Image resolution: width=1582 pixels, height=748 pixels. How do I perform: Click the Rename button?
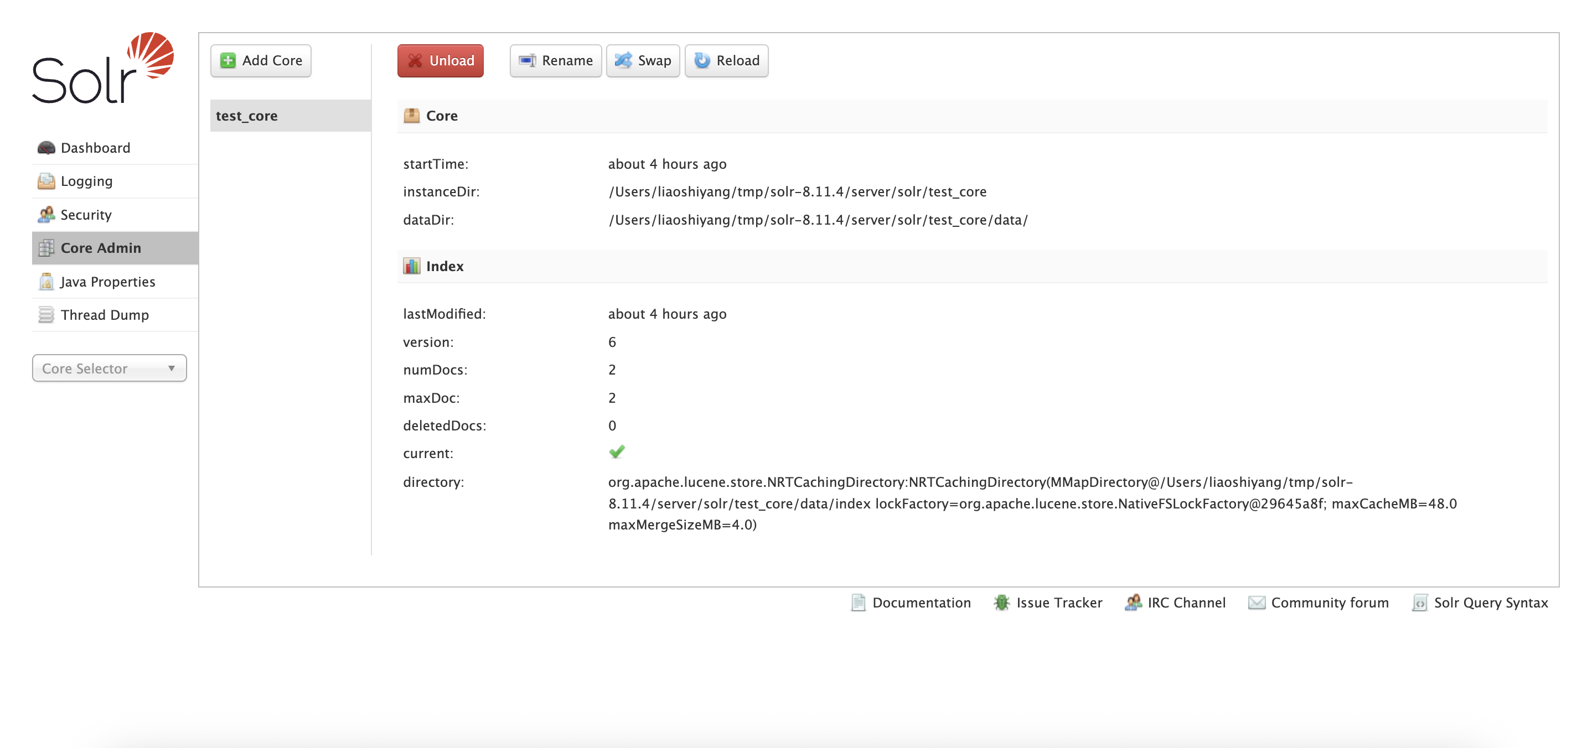coord(555,61)
